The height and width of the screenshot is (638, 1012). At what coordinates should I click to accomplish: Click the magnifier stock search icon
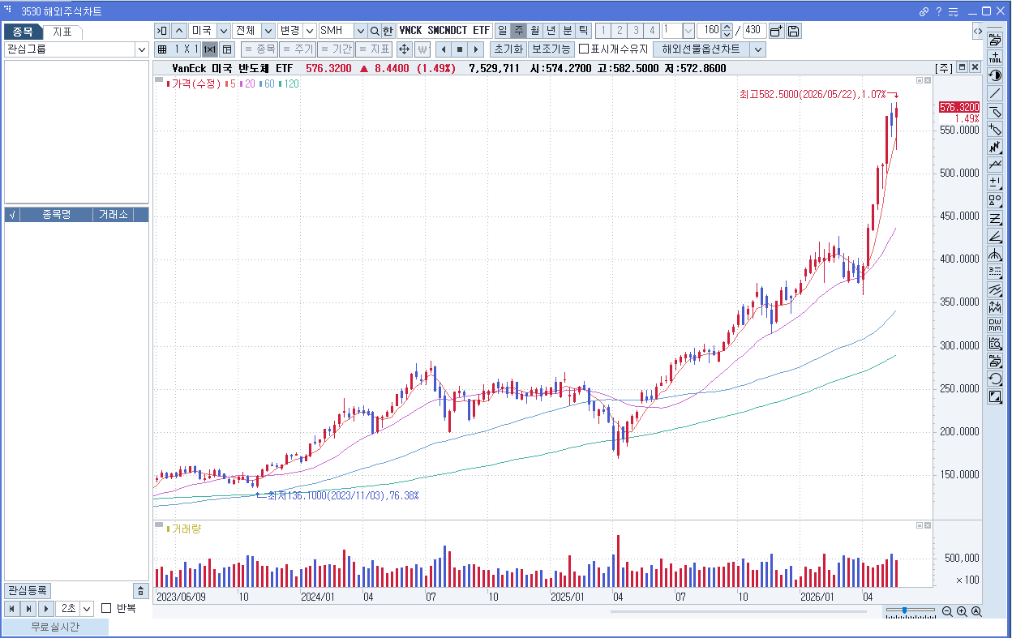coord(375,30)
